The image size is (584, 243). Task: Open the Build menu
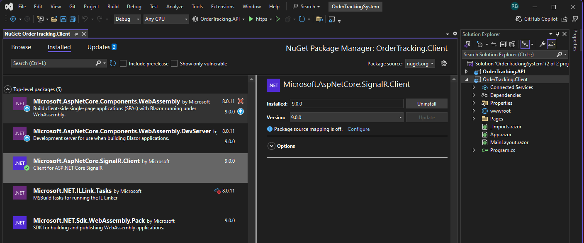tap(113, 7)
